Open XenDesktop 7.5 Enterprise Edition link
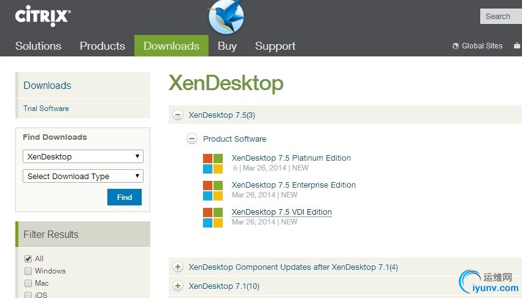Screen dimensions: 522x298 click(294, 185)
